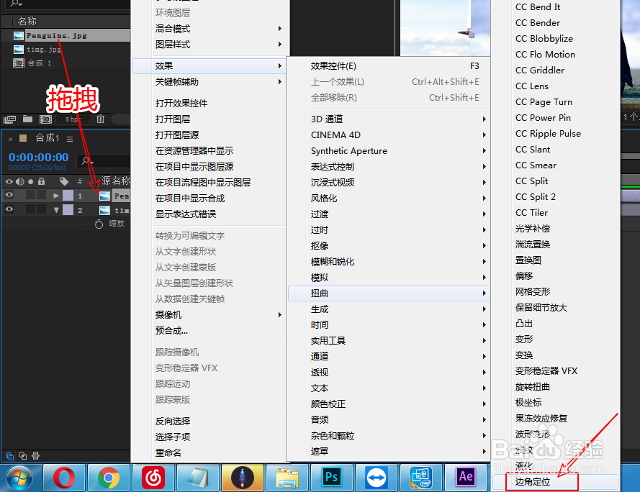Click the Penguins.jpg thumbnail icon in Project list
Screen dimensions: 640x492
click(19, 35)
